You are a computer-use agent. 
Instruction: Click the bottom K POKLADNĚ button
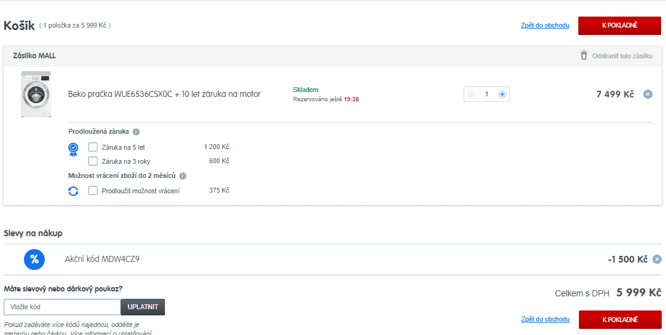click(620, 320)
